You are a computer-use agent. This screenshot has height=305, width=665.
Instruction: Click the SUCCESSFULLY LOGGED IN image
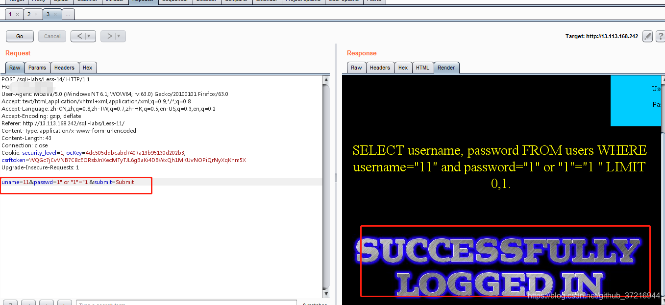[499, 267]
